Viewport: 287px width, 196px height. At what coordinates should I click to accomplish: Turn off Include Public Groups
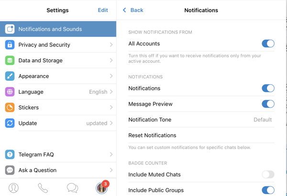268,190
